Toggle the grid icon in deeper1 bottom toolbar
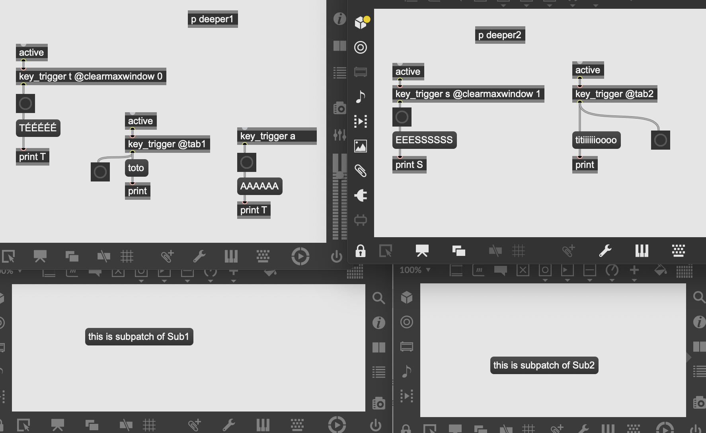 pyautogui.click(x=127, y=256)
